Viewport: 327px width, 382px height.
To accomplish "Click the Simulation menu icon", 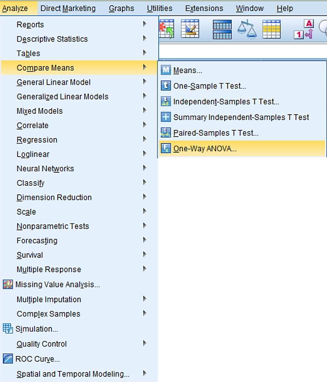I will pos(8,328).
